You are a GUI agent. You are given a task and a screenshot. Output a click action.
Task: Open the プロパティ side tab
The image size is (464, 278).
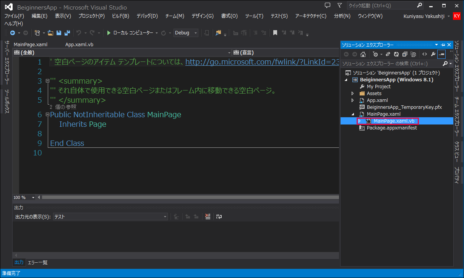coord(457,175)
